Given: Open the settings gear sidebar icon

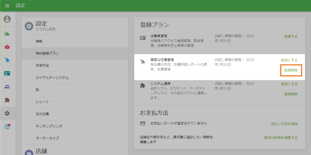Looking at the screenshot, I should point(7,113).
